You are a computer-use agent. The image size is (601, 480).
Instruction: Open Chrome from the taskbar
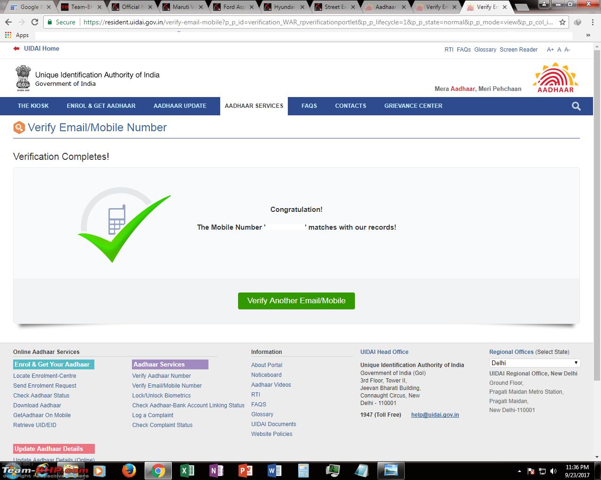[x=158, y=470]
